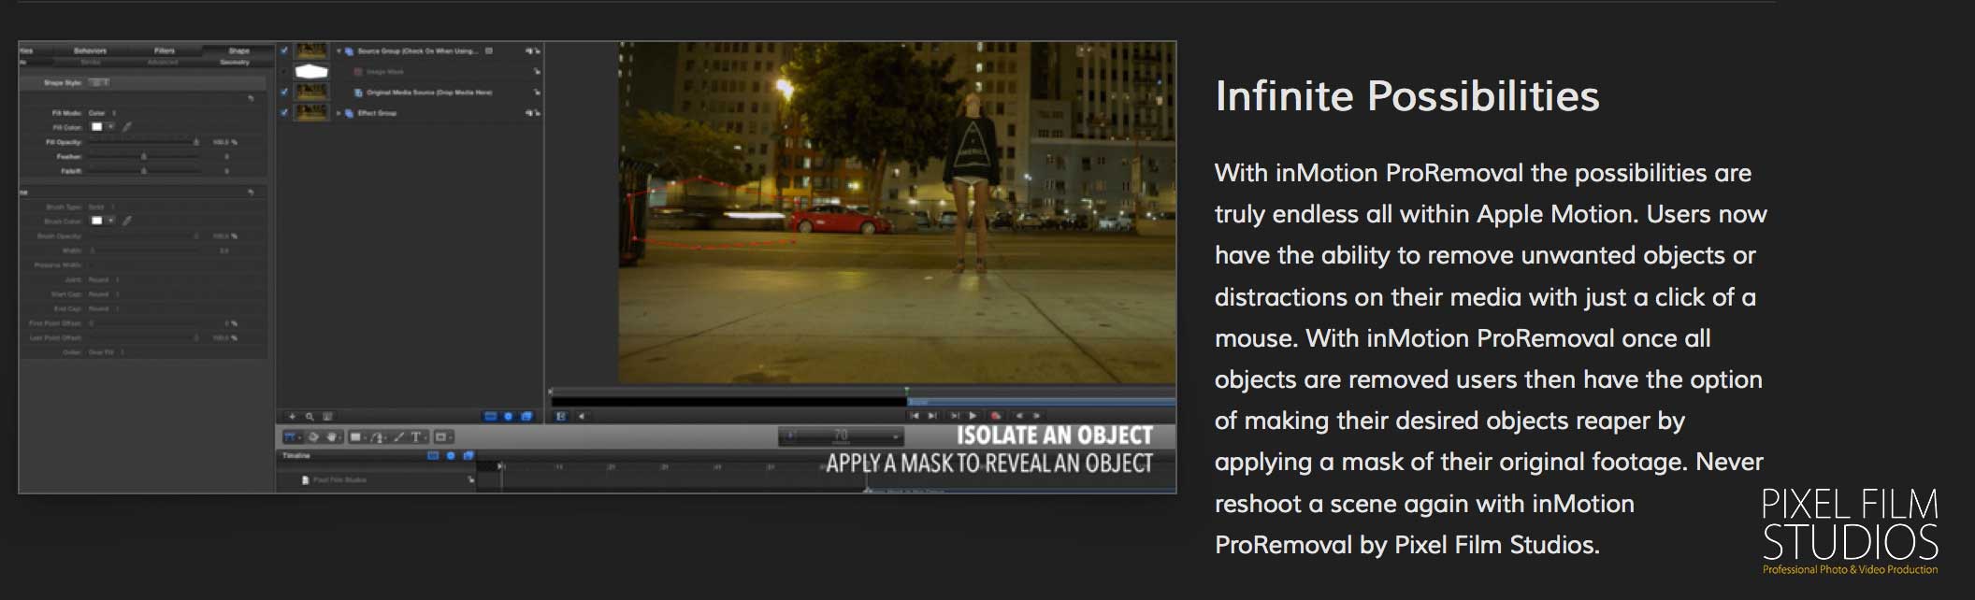This screenshot has height=600, width=1975.
Task: Enable the Image Mask layer checkbox
Action: [285, 72]
